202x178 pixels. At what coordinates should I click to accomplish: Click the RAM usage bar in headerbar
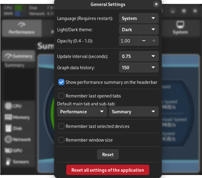(20, 14)
